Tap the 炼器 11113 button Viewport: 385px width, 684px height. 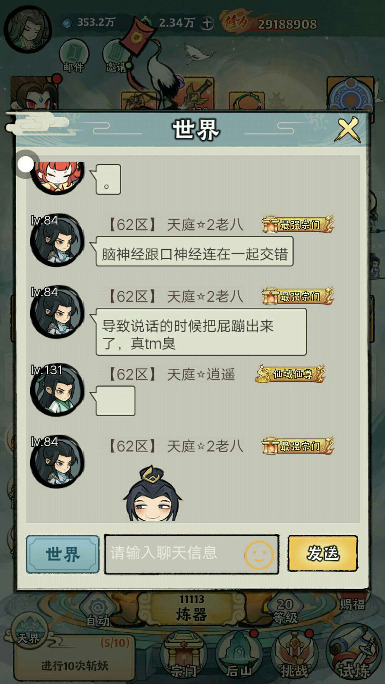192,608
